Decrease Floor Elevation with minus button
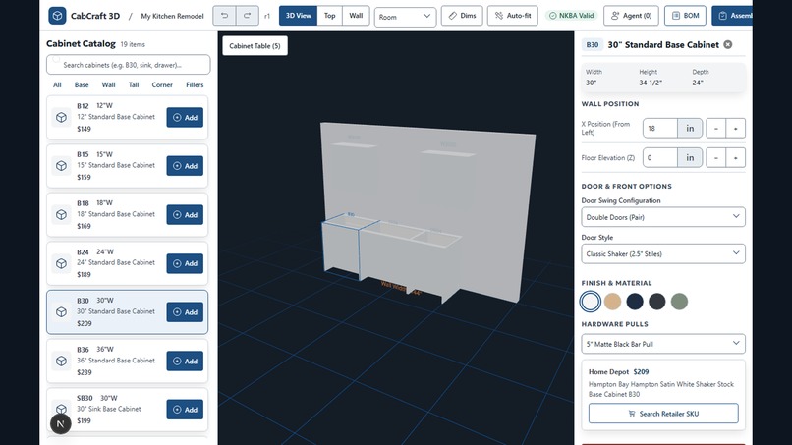 (715, 157)
